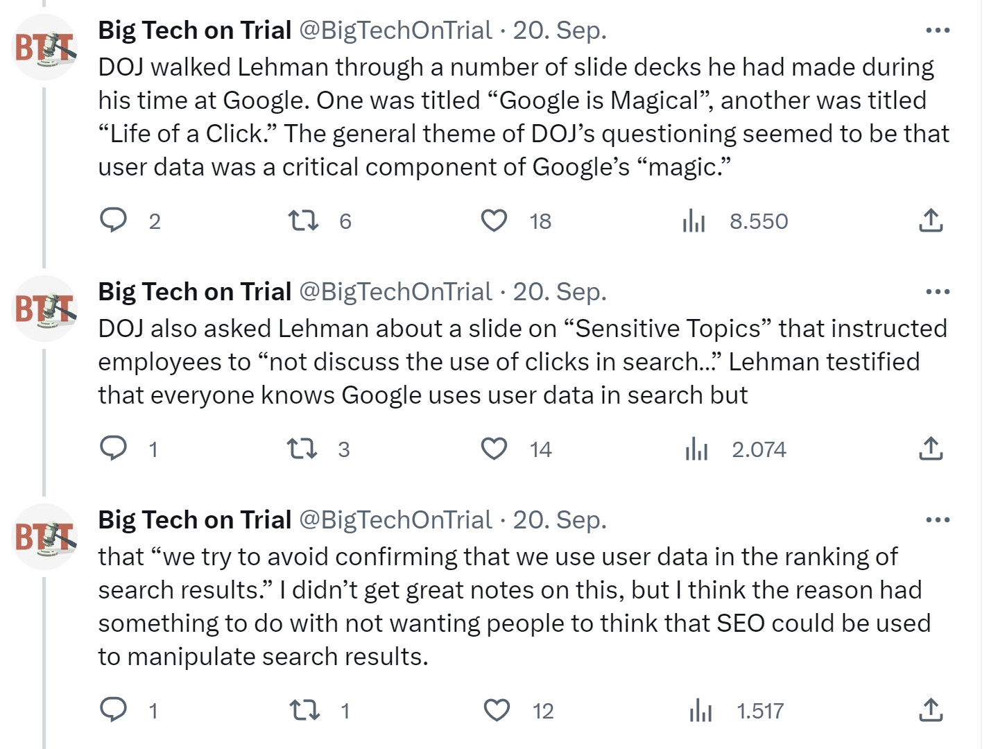Reply to the SEO manipulation tweet

pyautogui.click(x=114, y=710)
